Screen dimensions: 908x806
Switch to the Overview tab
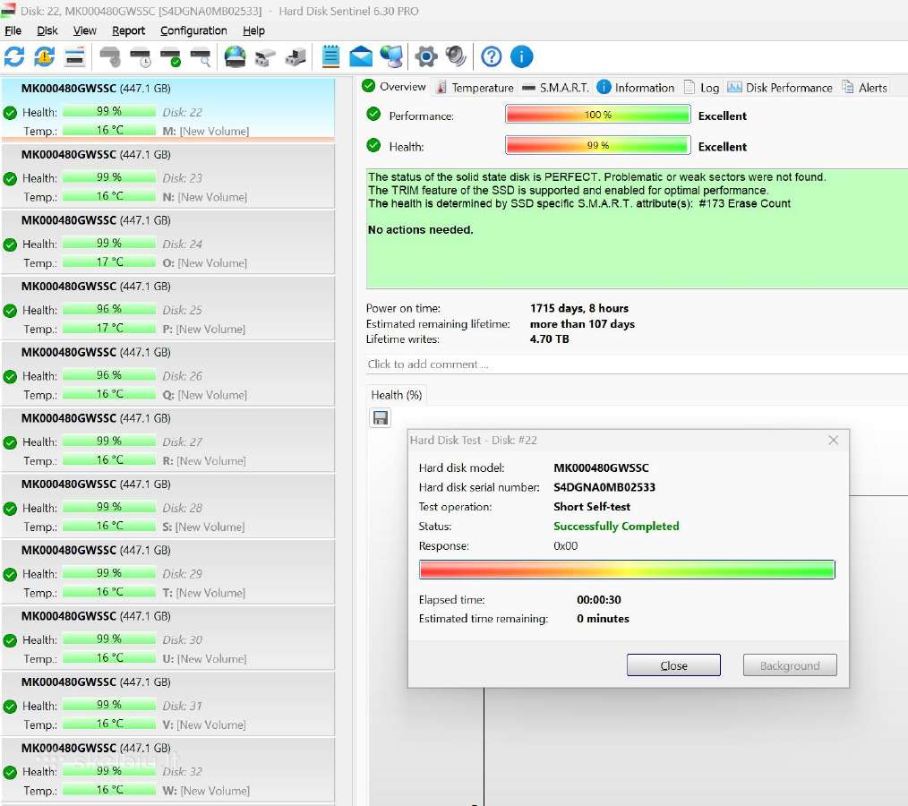click(394, 87)
